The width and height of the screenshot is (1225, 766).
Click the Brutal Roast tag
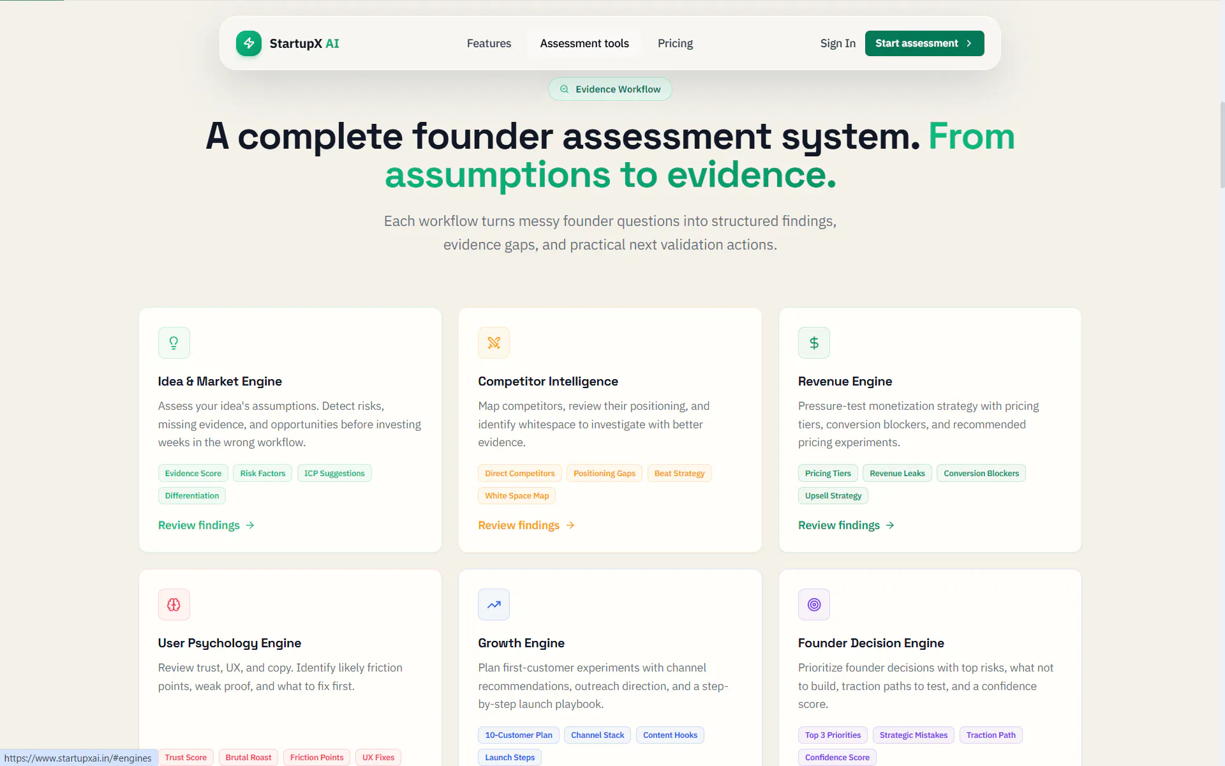(x=248, y=757)
